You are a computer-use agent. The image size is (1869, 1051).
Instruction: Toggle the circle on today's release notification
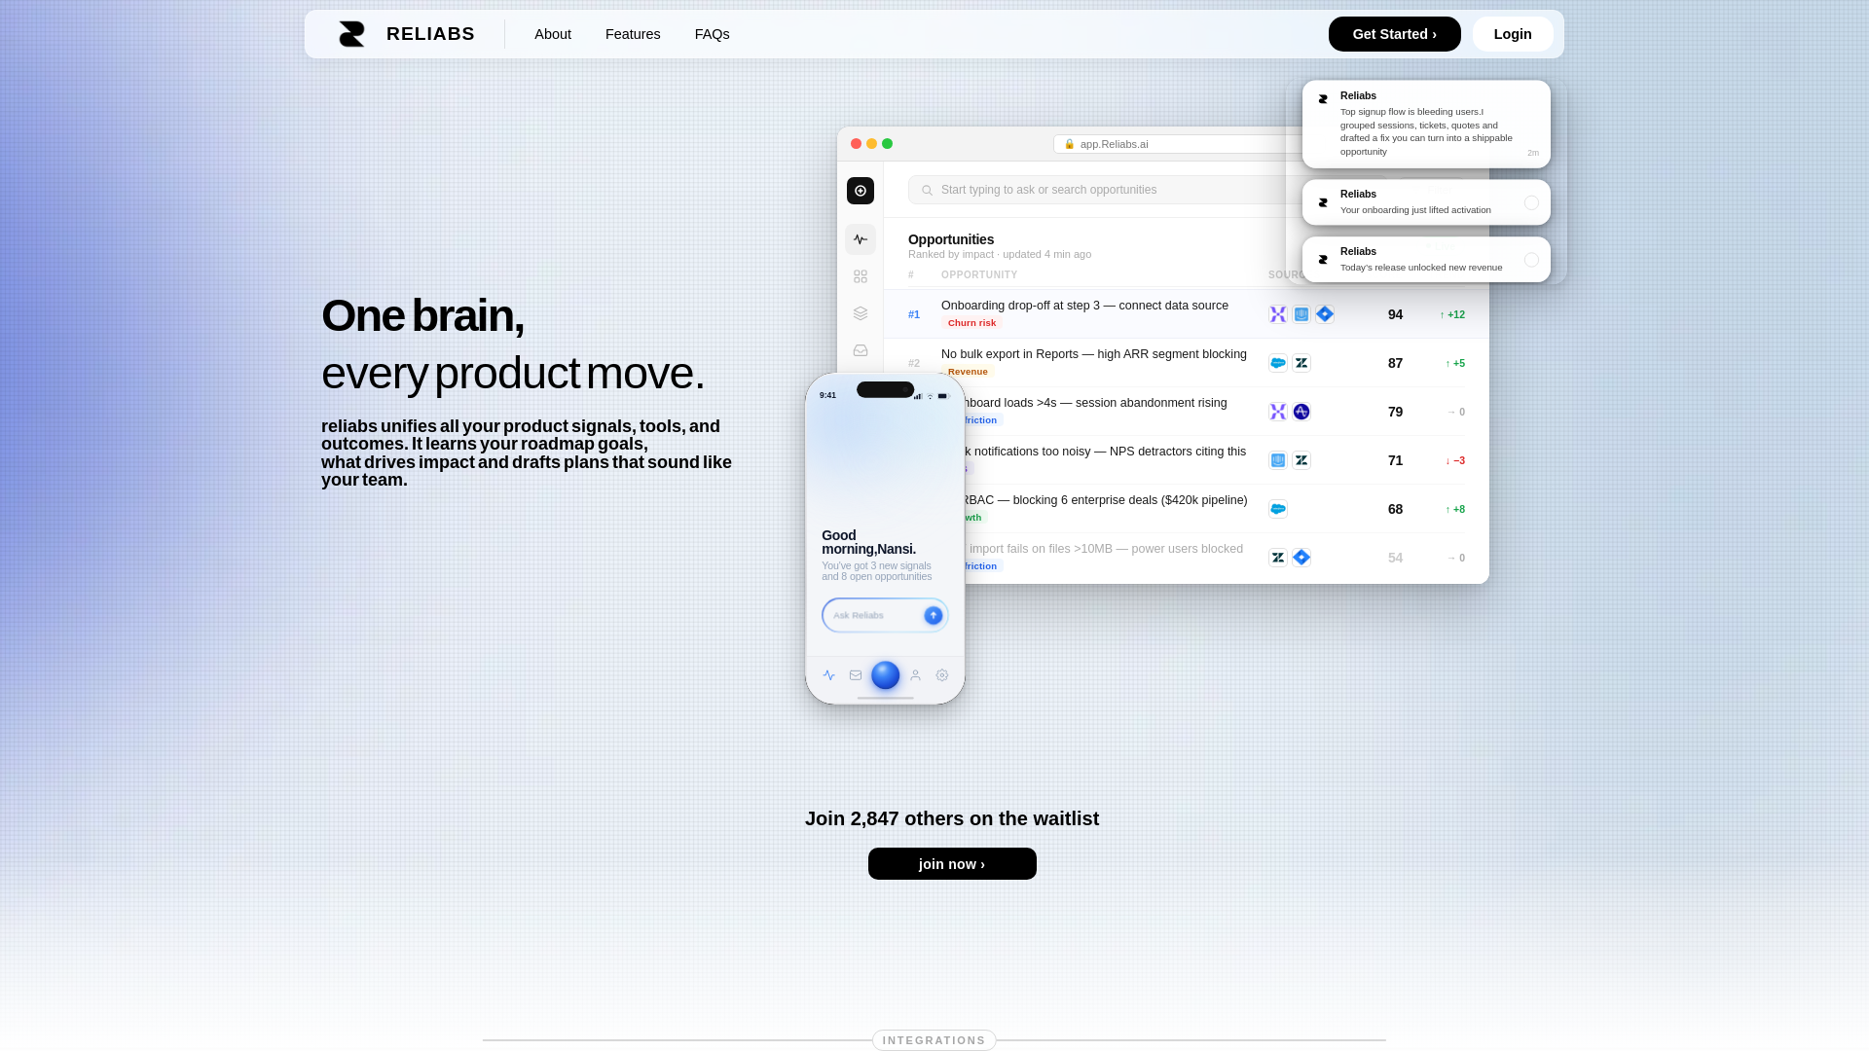tap(1531, 260)
